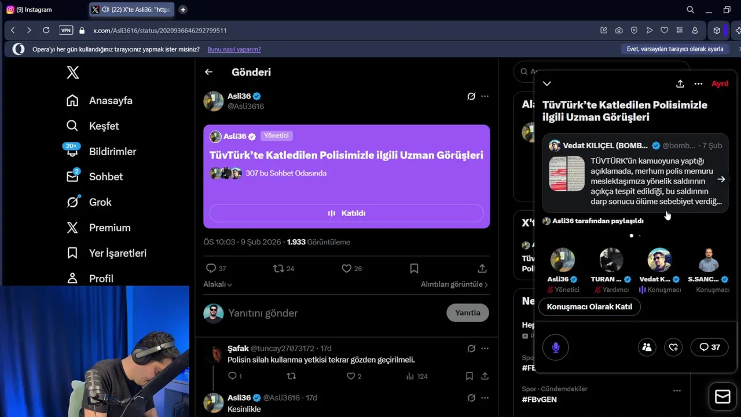The width and height of the screenshot is (741, 417).
Task: Collapse the Space panel with the chevron
Action: (x=547, y=83)
